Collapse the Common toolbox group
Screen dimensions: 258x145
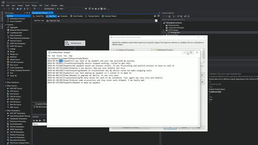(x=6, y=25)
